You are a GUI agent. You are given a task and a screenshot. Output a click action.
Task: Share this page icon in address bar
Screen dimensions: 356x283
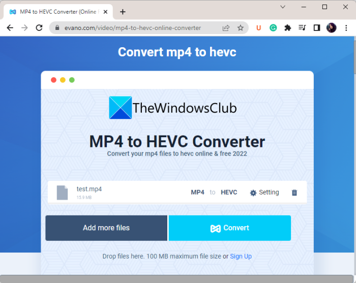226,28
